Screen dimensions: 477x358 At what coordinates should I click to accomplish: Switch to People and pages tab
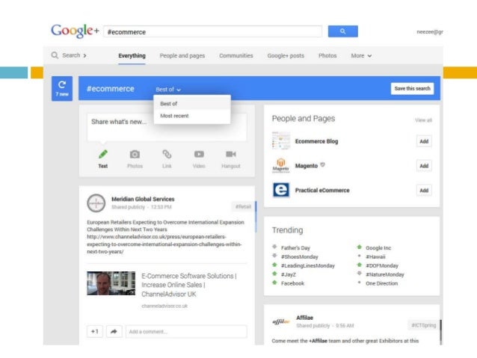pyautogui.click(x=182, y=55)
